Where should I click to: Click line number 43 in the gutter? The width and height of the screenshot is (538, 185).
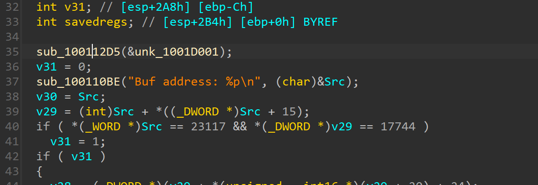[12, 171]
